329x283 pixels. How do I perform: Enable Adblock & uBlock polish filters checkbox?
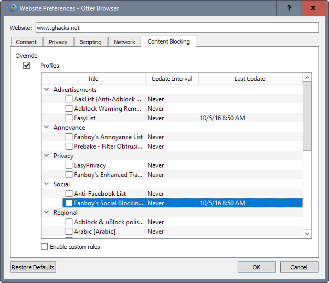[69, 222]
